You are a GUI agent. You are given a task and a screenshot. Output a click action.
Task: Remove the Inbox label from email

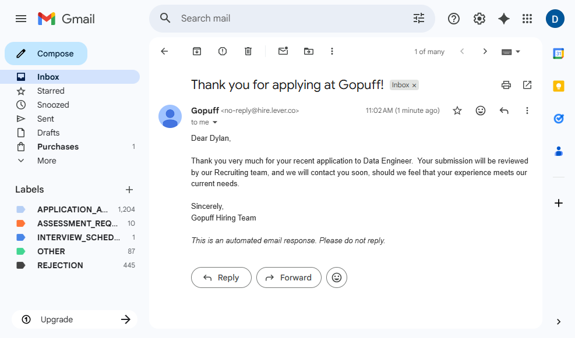pyautogui.click(x=414, y=86)
